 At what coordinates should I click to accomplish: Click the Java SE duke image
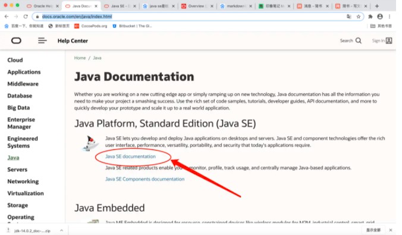point(91,143)
